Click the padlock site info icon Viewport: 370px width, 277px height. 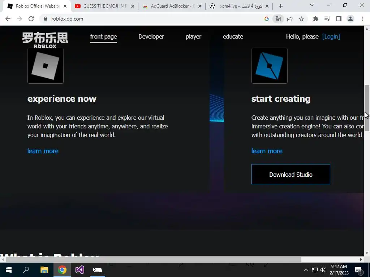tap(45, 19)
